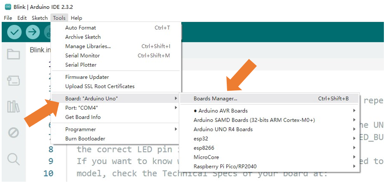Select Get Board Info

point(116,117)
